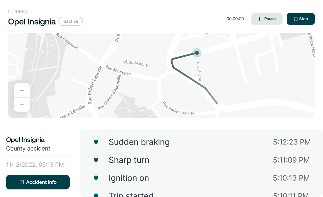323x197 pixels.
Task: Click the 00:00:00 elapsed timer
Action: 235,19
